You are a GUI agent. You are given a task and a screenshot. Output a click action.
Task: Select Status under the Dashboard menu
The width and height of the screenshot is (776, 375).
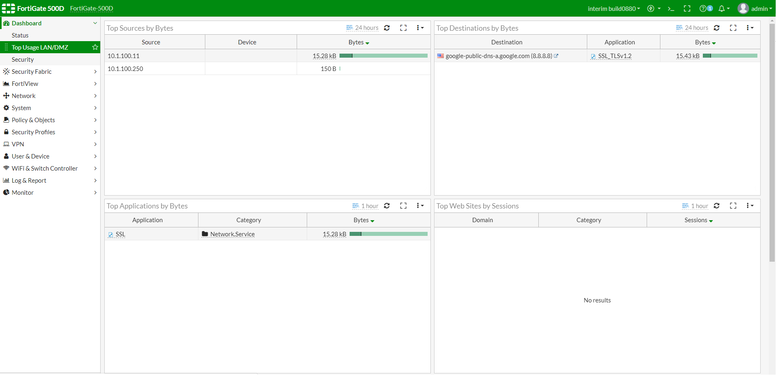click(x=20, y=35)
